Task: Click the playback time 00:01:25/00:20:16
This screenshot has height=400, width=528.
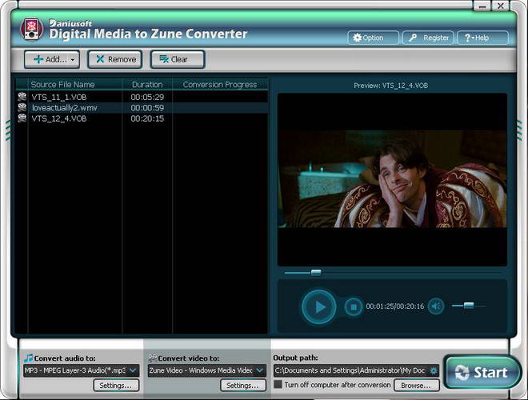Action: pos(395,306)
